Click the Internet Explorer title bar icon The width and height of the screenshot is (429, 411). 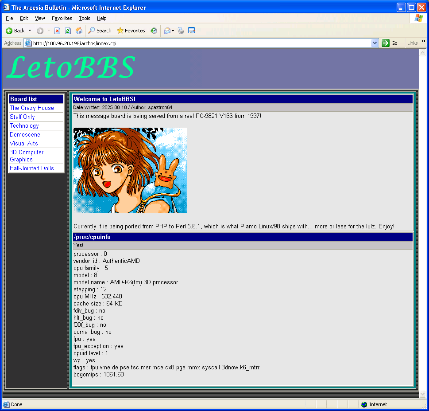(x=6, y=7)
